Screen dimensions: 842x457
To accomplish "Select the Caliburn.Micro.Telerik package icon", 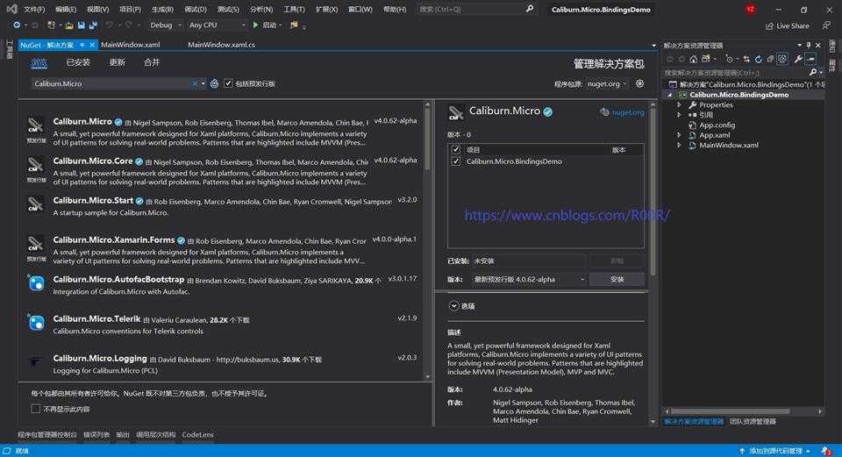I will 36,322.
